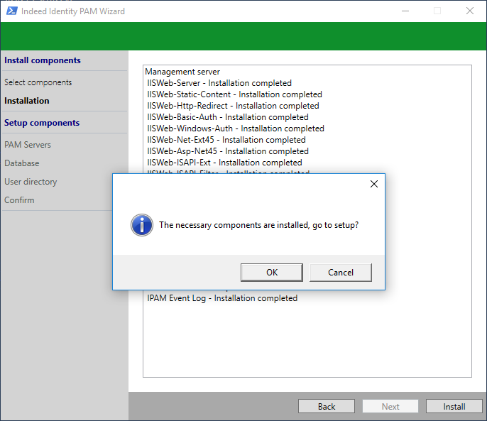Viewport: 487px width, 421px height.
Task: Open the Installation step in sidebar
Action: click(27, 101)
